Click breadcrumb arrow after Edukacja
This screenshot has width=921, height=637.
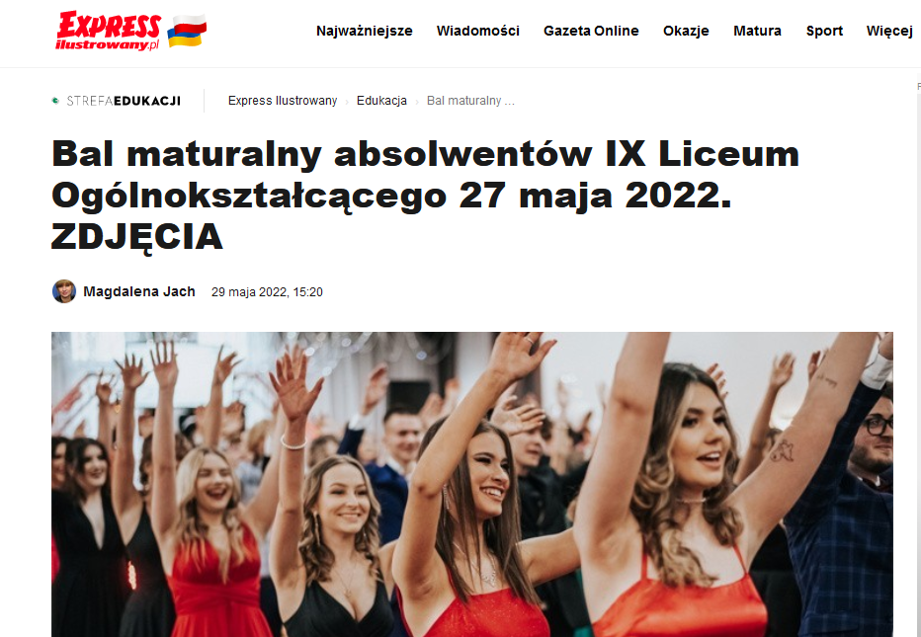(417, 102)
